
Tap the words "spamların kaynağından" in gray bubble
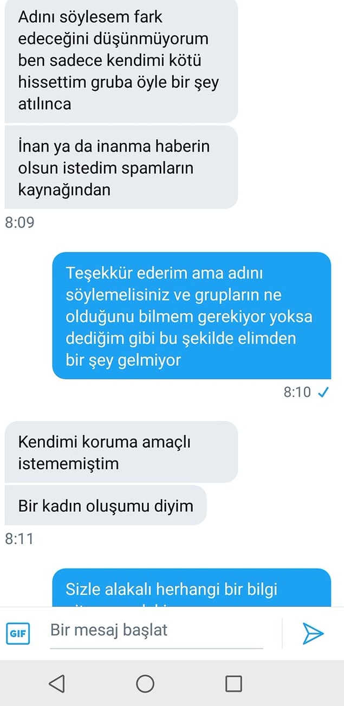click(x=106, y=179)
